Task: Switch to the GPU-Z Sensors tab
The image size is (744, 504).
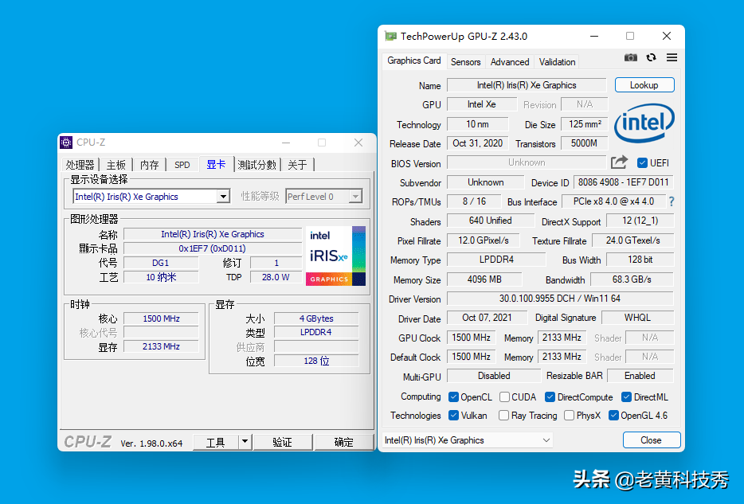Action: point(465,61)
